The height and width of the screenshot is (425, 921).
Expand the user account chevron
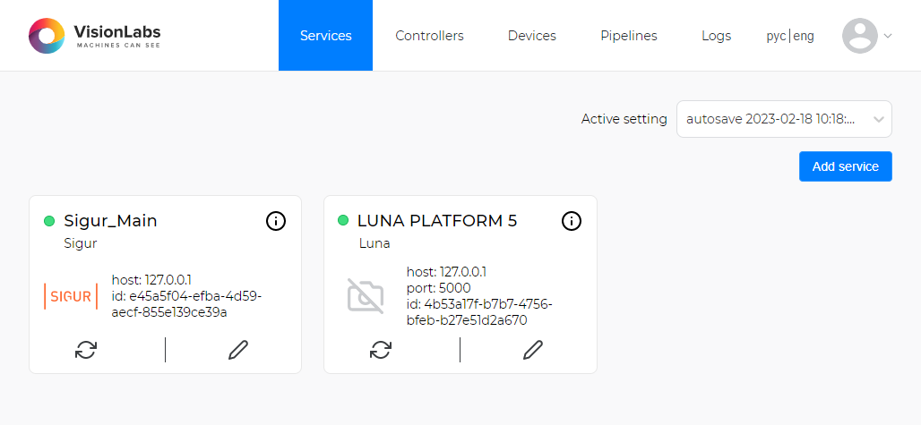click(888, 36)
